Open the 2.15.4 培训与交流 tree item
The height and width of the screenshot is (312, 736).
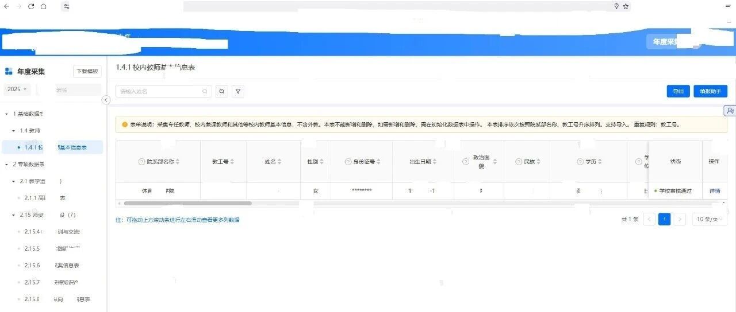(52, 232)
